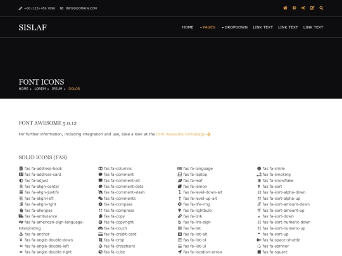342x256 pixels.
Task: Click 'Font Awesome 5.0.12' heading
Action: click(x=47, y=123)
